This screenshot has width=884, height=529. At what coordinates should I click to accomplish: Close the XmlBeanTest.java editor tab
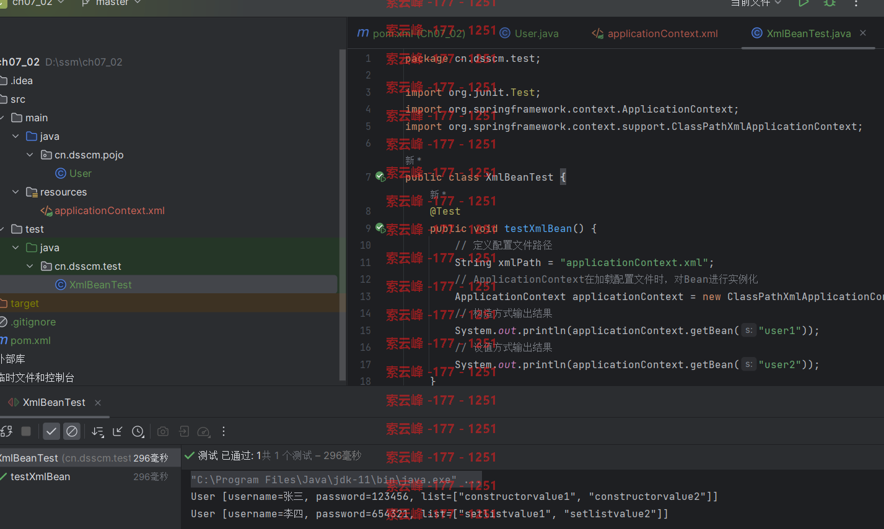863,33
